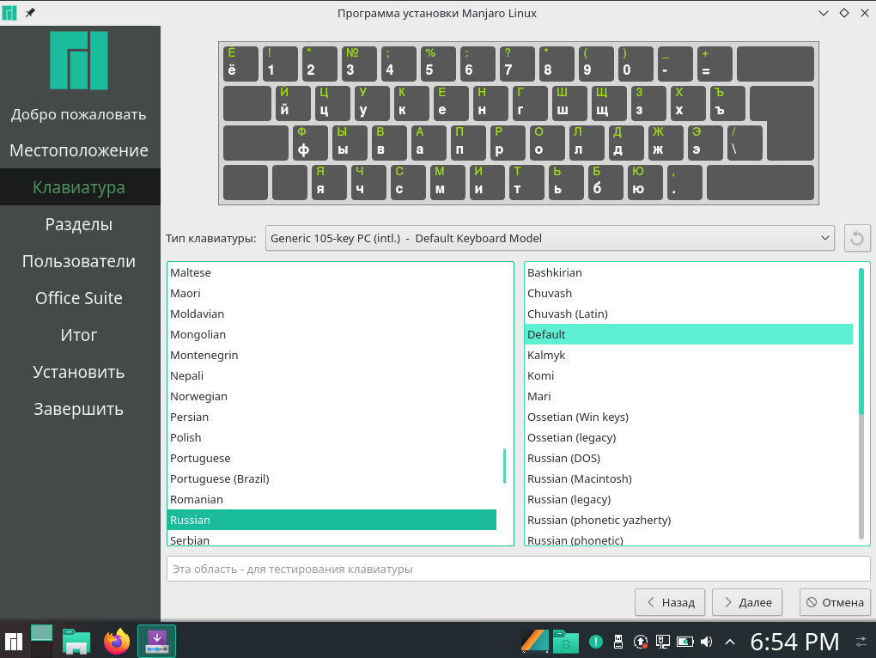
Task: Go to the Разделы step
Action: 79,224
